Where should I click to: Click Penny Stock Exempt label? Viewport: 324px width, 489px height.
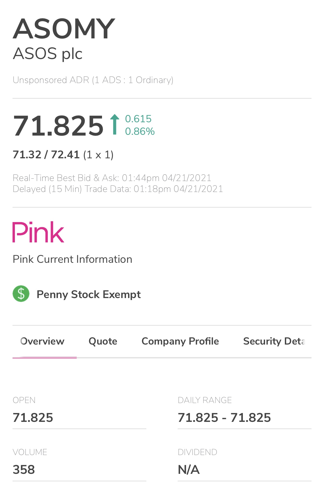[89, 294]
